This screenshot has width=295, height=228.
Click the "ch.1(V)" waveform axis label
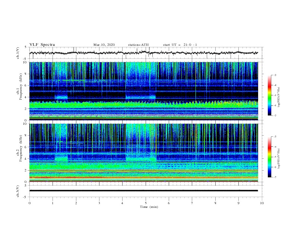click(18, 53)
